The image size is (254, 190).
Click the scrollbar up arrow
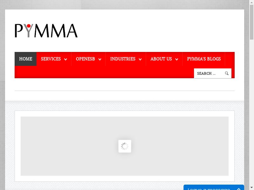pyautogui.click(x=251, y=2)
